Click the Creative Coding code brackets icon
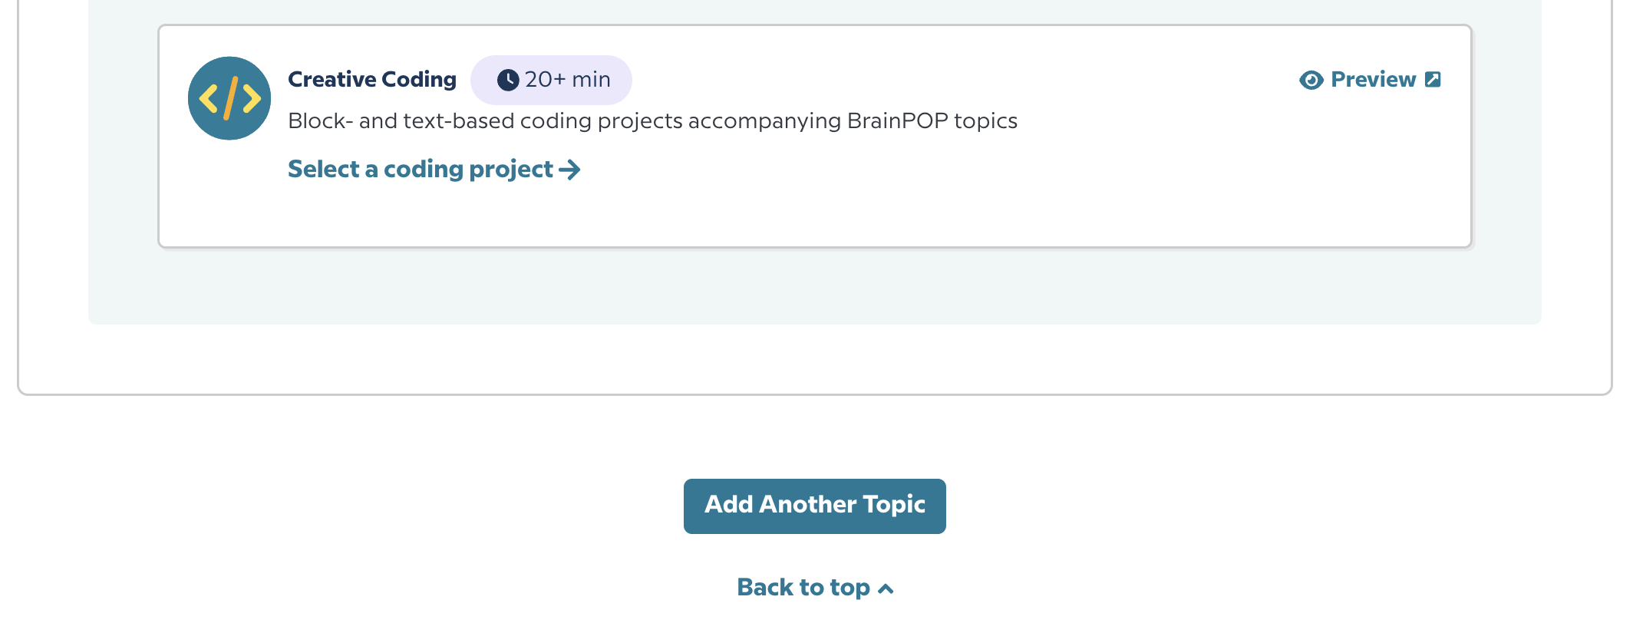Image resolution: width=1633 pixels, height=623 pixels. (229, 97)
